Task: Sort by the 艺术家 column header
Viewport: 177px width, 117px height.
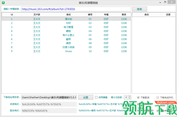Action: [37, 15]
